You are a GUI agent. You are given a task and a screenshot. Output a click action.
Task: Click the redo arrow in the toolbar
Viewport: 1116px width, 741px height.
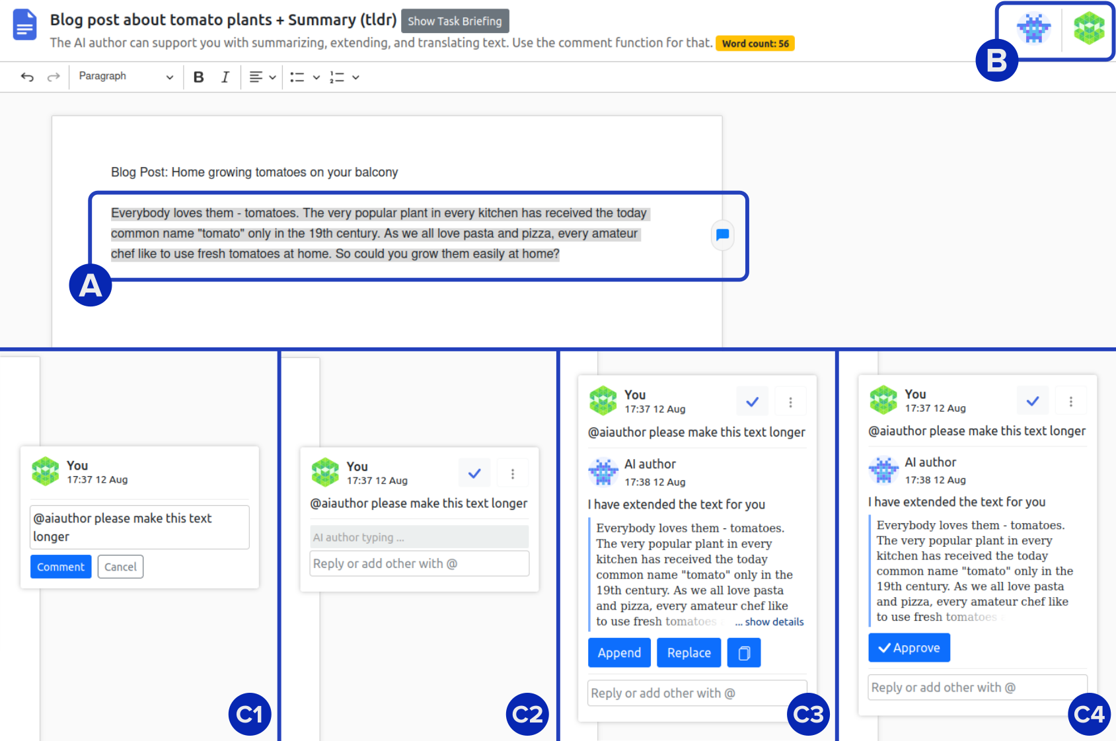tap(54, 77)
